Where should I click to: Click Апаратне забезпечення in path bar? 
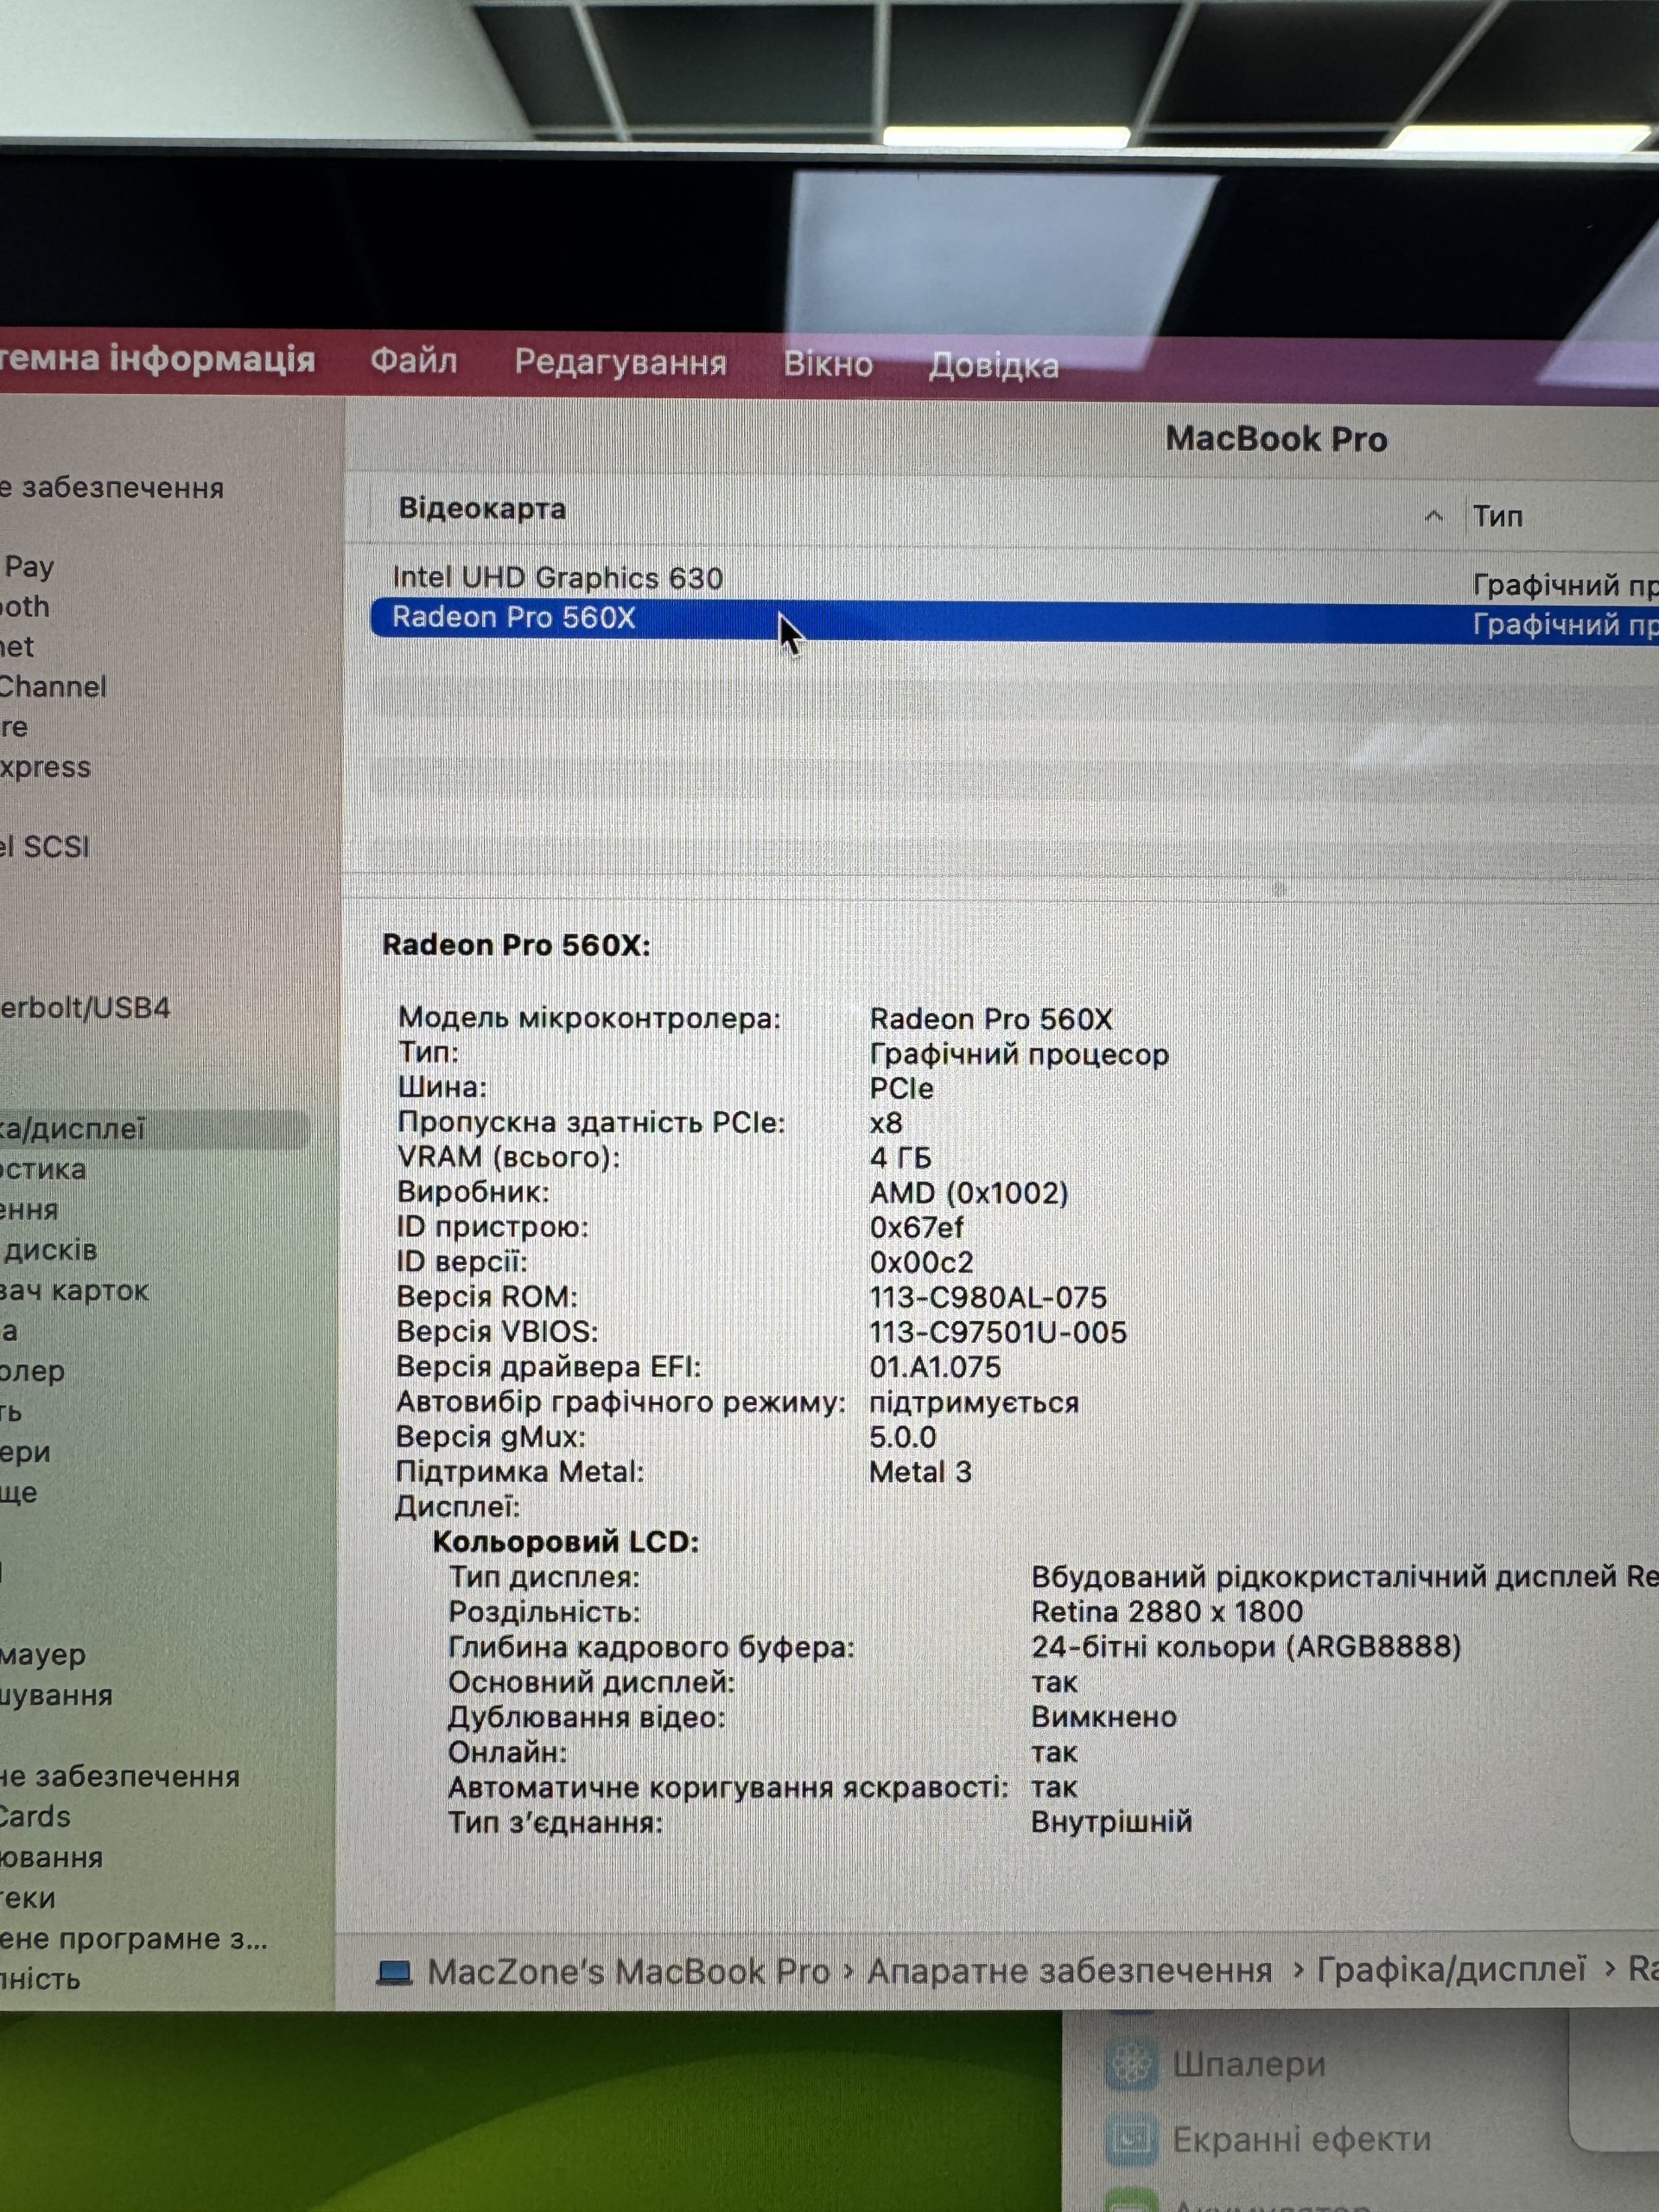click(x=1069, y=1970)
